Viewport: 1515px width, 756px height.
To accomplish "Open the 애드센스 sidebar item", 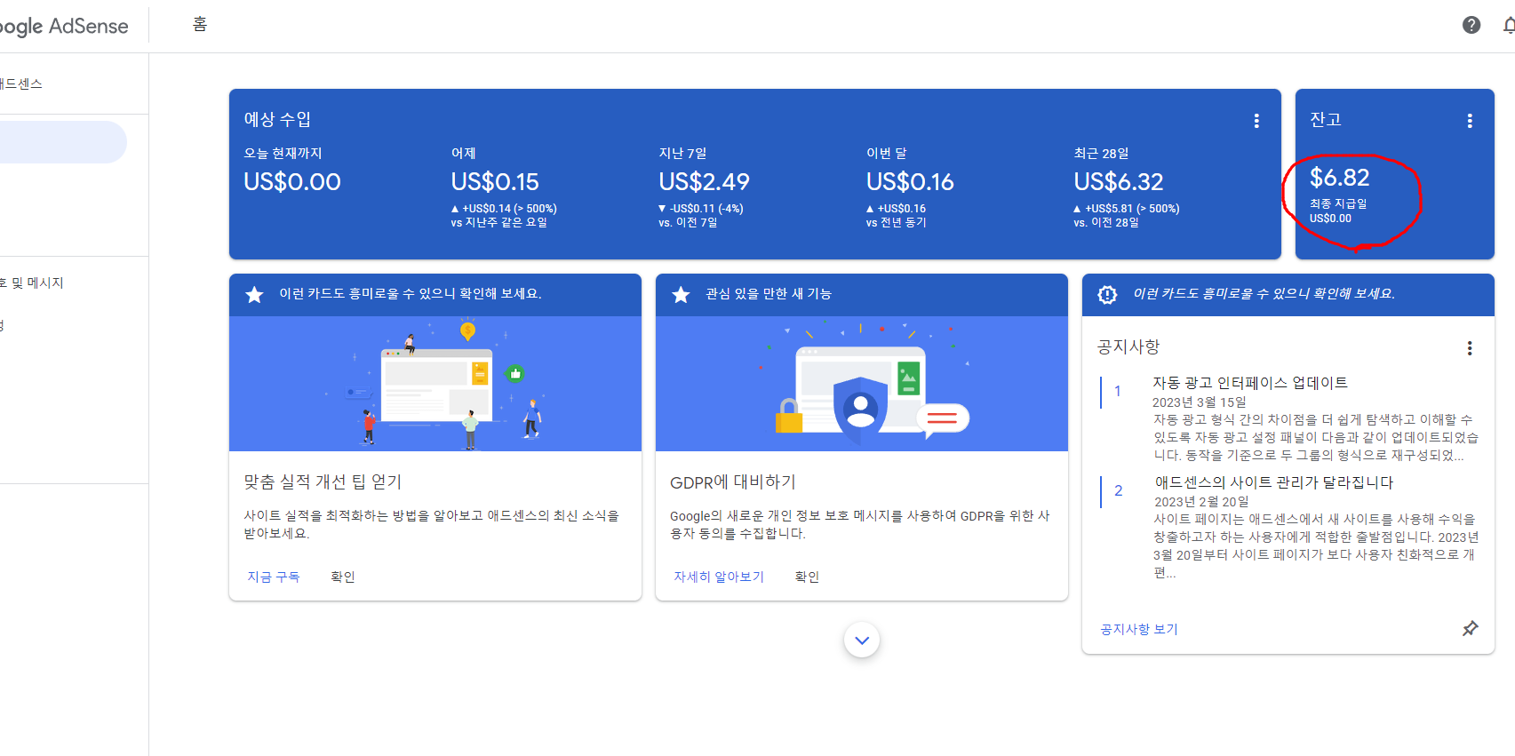I will click(21, 84).
